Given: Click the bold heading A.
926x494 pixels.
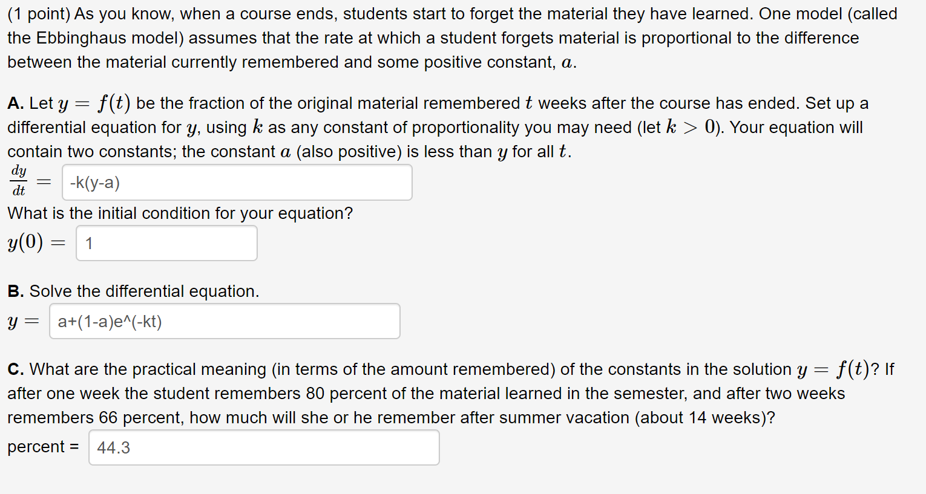Looking at the screenshot, I should click(15, 102).
